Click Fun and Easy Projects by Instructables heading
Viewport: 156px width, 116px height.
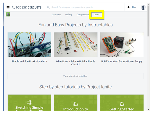(x=76, y=25)
